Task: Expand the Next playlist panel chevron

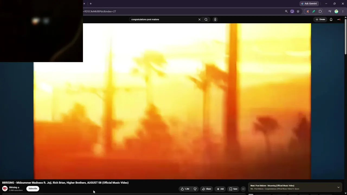Action: pos(338,187)
